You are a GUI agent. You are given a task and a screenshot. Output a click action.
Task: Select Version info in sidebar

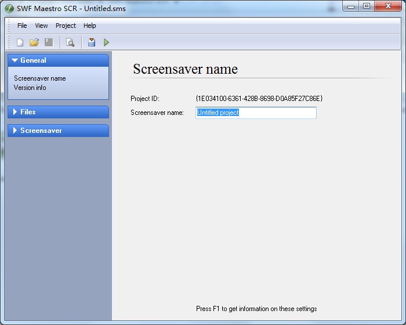(x=30, y=88)
